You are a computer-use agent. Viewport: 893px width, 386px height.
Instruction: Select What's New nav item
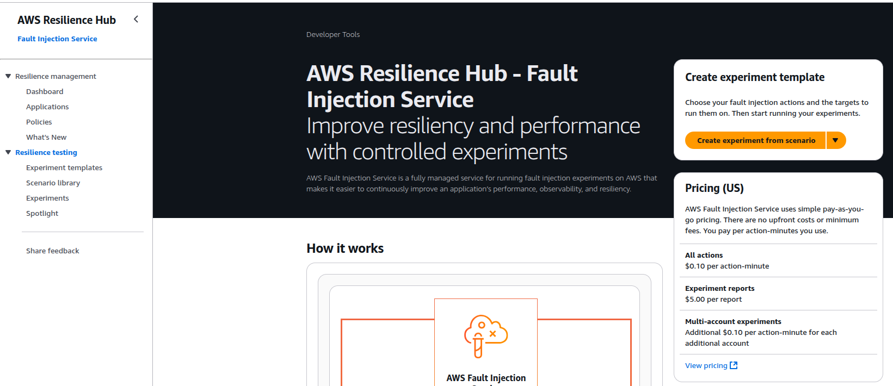(x=46, y=137)
